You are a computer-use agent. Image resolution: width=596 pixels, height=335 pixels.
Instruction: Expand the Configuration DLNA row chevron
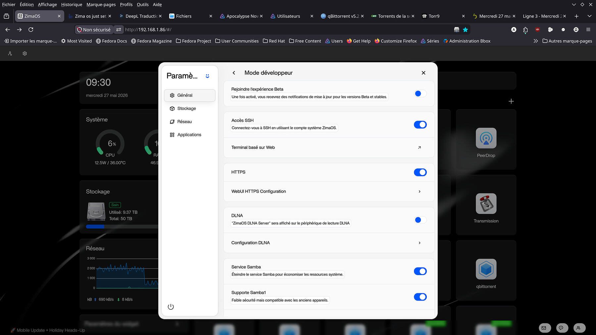click(x=420, y=243)
